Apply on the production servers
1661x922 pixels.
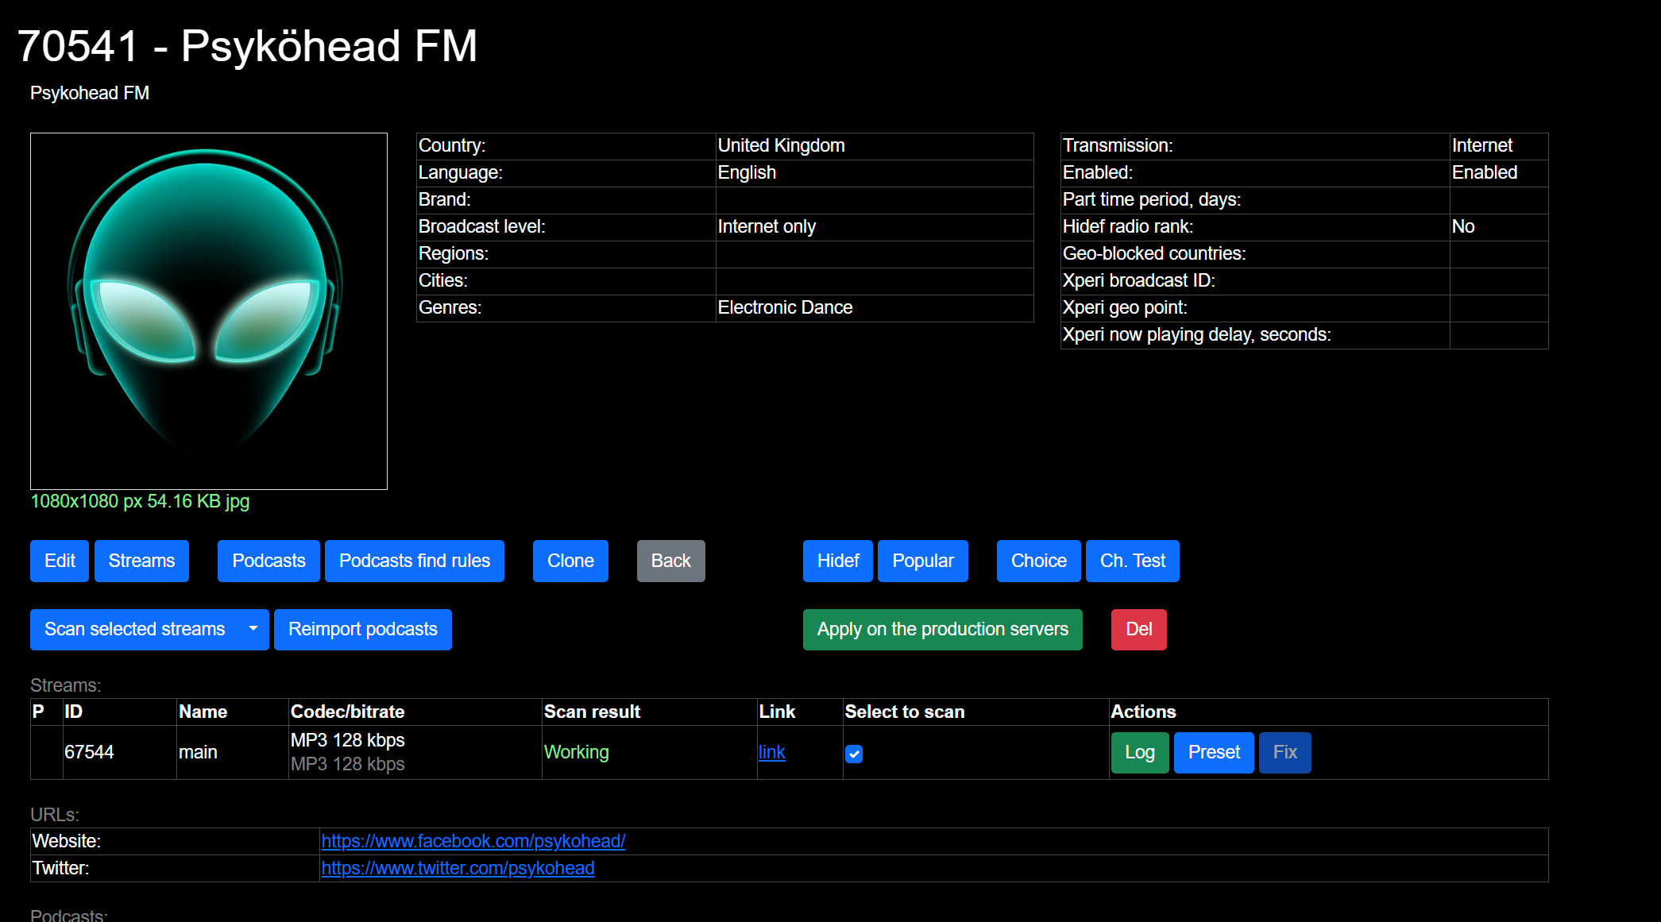942,629
